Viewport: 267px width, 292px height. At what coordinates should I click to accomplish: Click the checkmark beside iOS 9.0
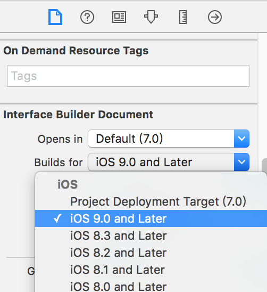57,218
